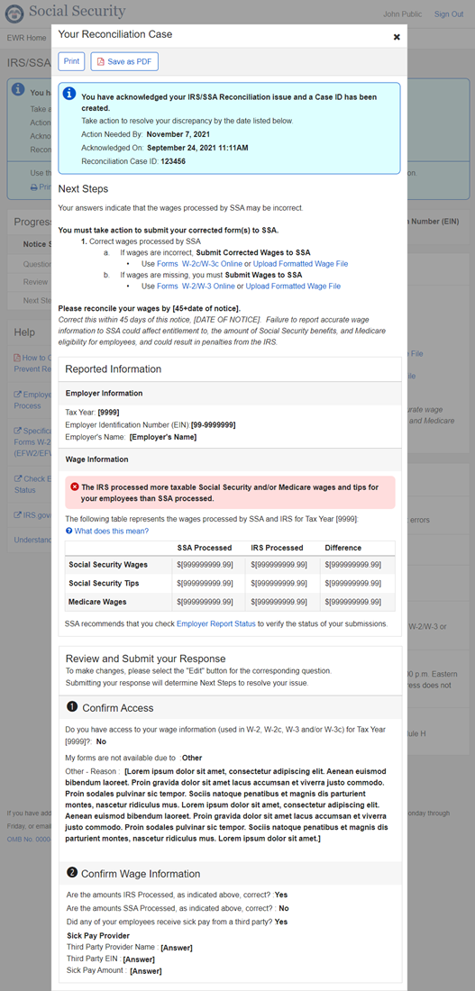Go to EWR Home in the background page
Screen dimensions: 475x991
click(26, 38)
